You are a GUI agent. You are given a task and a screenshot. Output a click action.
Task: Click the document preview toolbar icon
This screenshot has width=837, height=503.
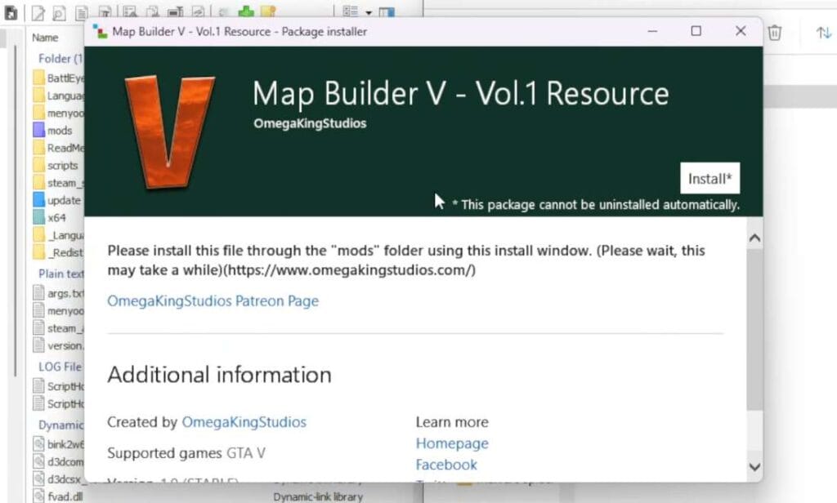(x=83, y=11)
